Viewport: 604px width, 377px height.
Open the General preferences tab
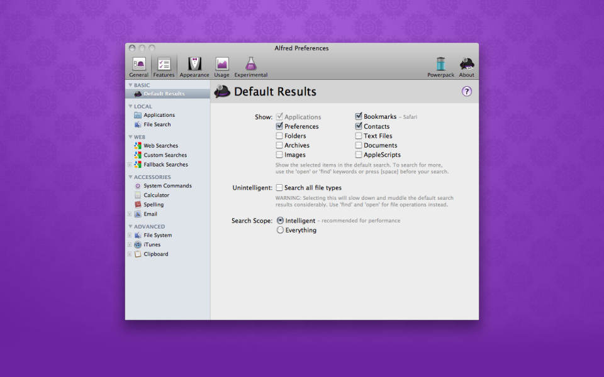138,67
